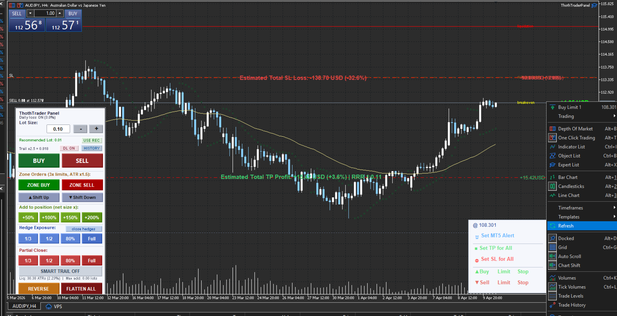Viewport: 617px width, 316px height.
Task: Click FLATTEN ALL button
Action: (x=81, y=289)
